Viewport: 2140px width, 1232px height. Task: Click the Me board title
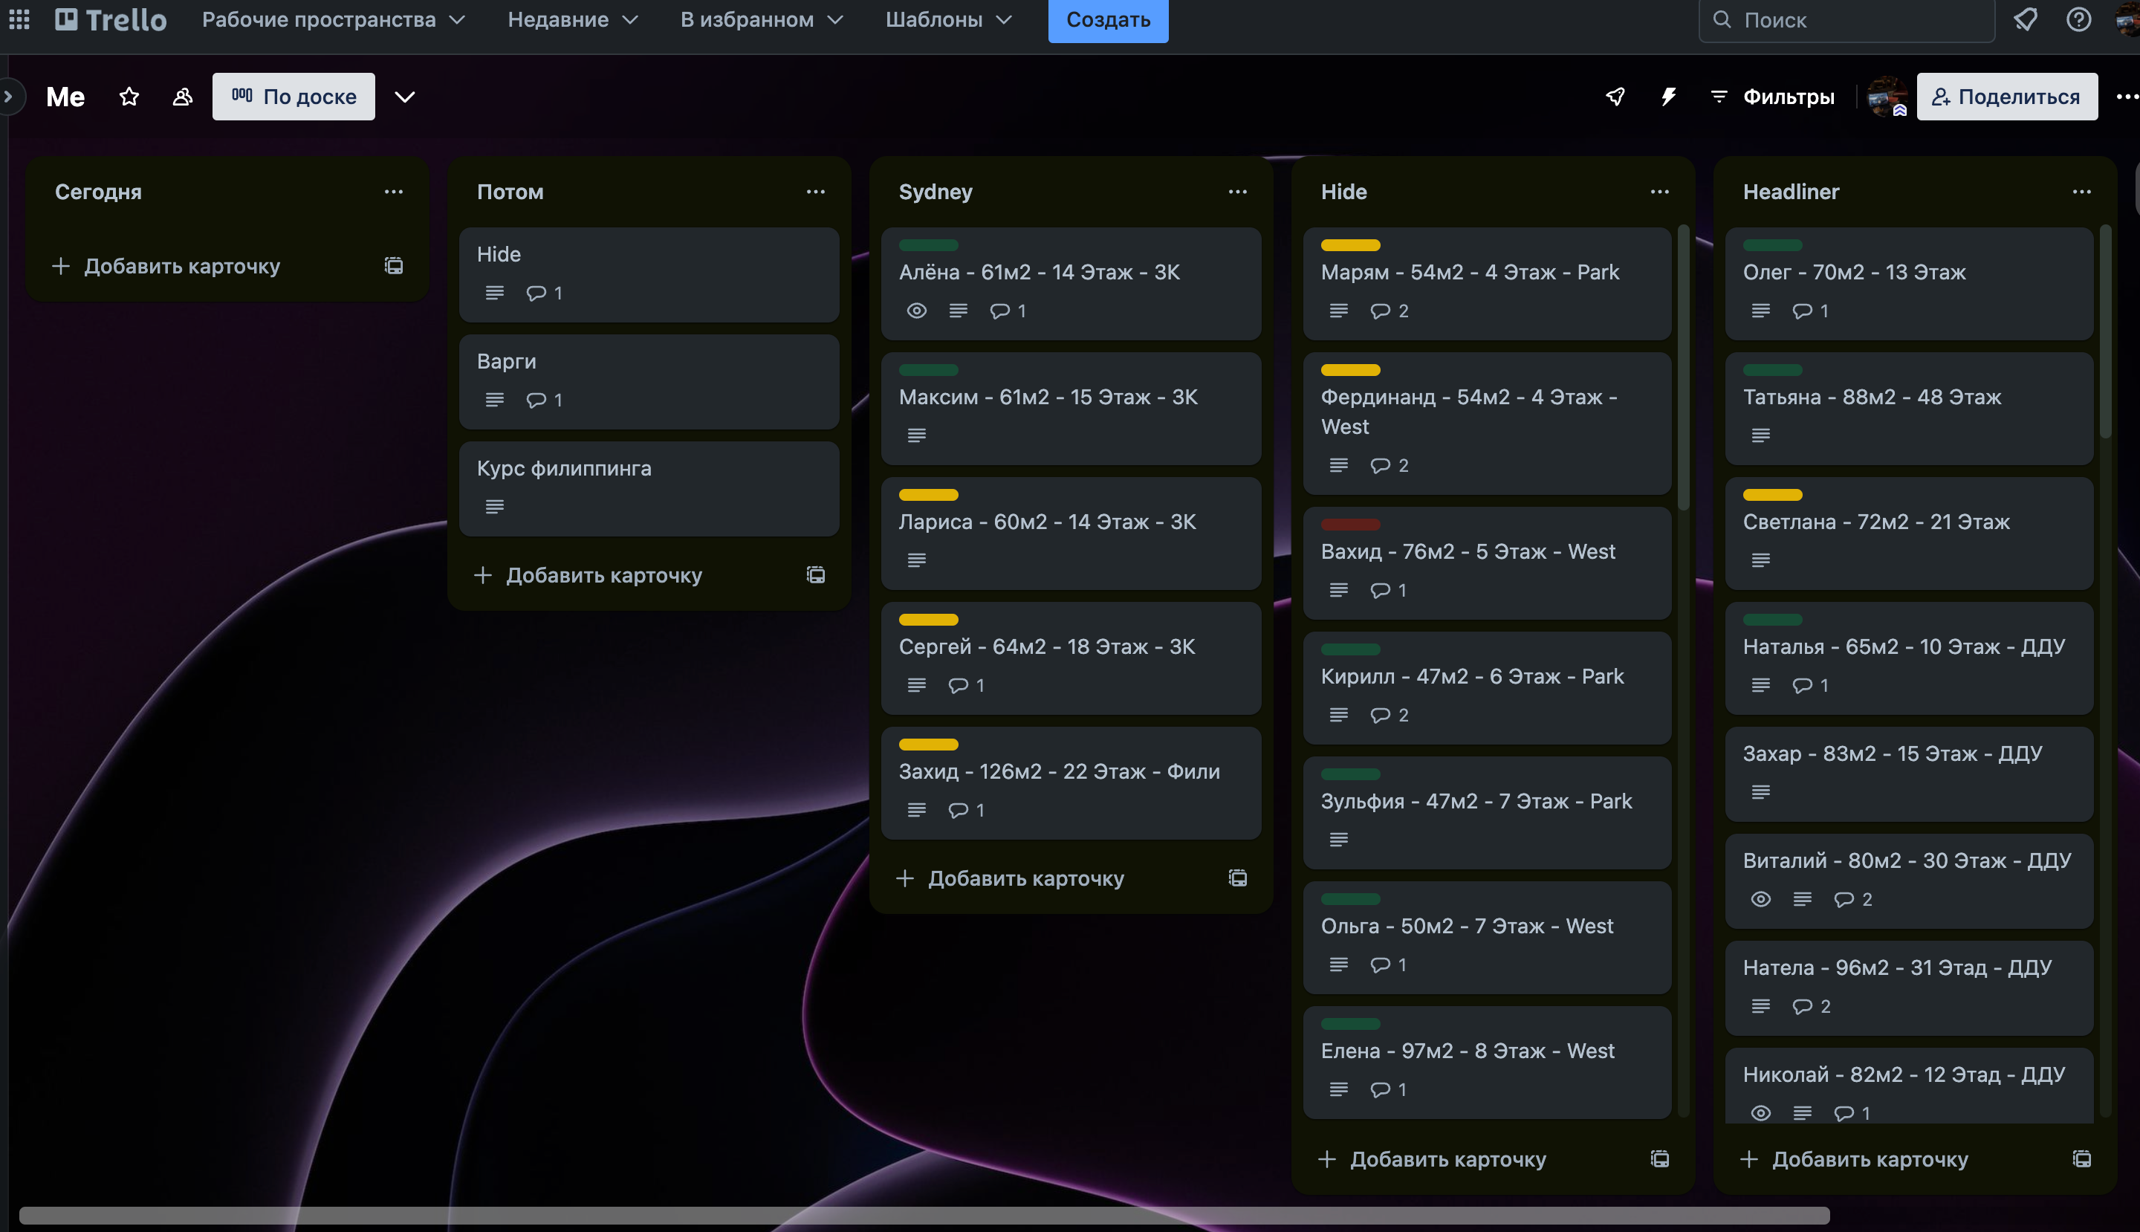point(65,97)
